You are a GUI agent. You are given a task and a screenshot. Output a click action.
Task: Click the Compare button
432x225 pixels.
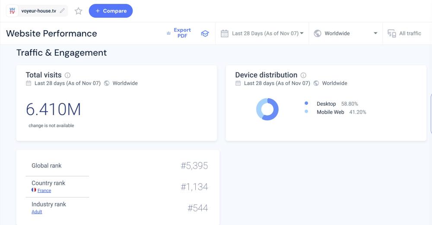point(111,11)
